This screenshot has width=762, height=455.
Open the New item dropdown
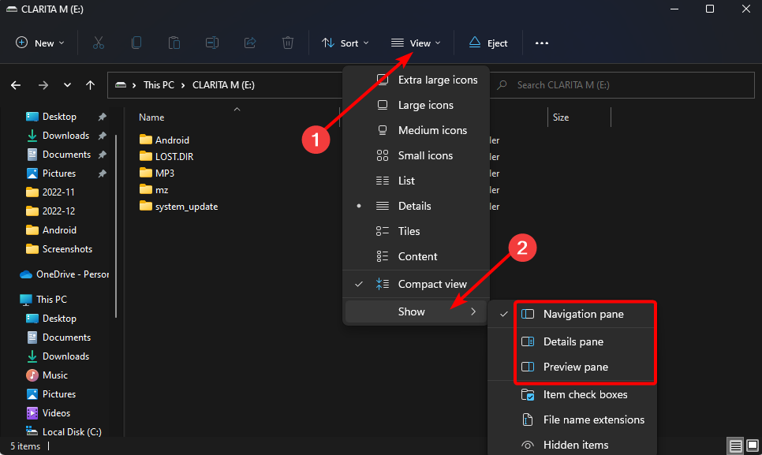click(x=40, y=43)
